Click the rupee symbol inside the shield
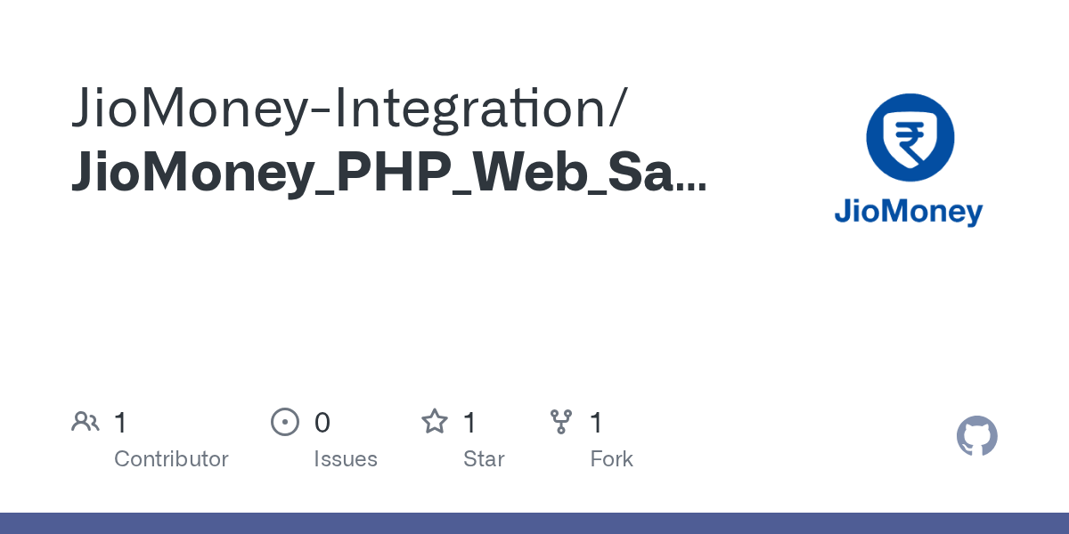Image resolution: width=1069 pixels, height=534 pixels. tap(910, 140)
